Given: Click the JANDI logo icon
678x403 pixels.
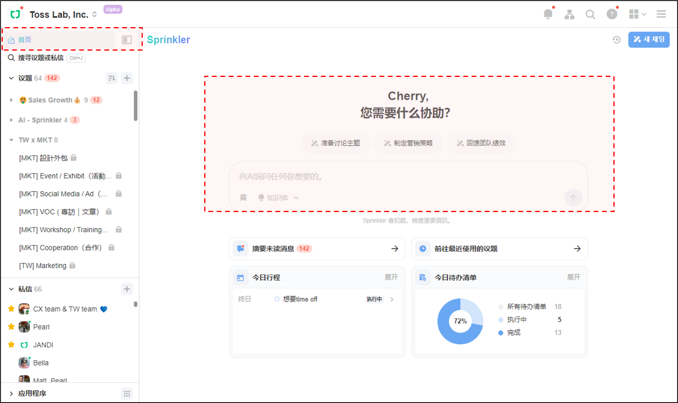Looking at the screenshot, I should pyautogui.click(x=16, y=14).
